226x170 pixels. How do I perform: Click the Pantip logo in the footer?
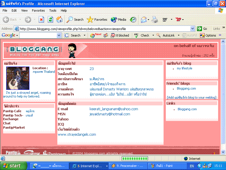tap(13, 152)
